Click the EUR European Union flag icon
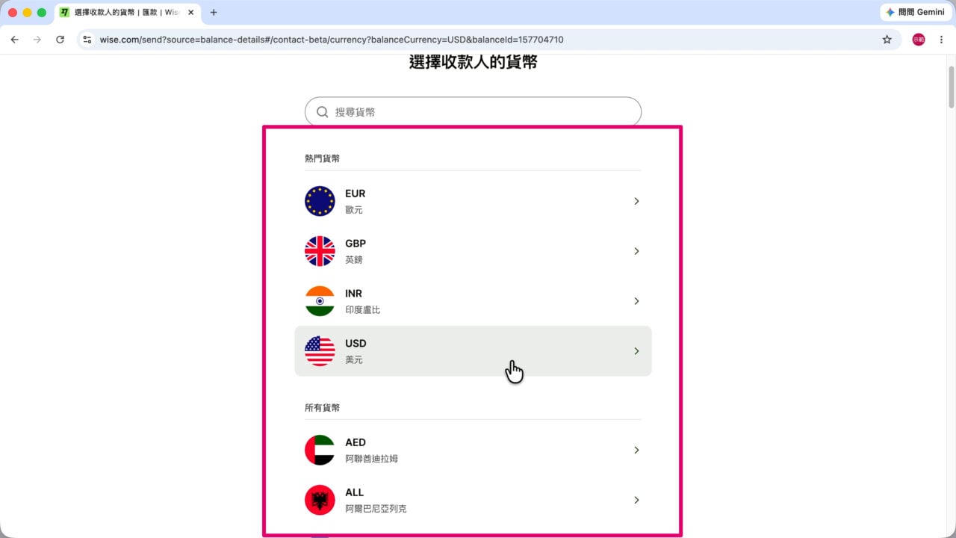This screenshot has height=538, width=956. coord(320,201)
